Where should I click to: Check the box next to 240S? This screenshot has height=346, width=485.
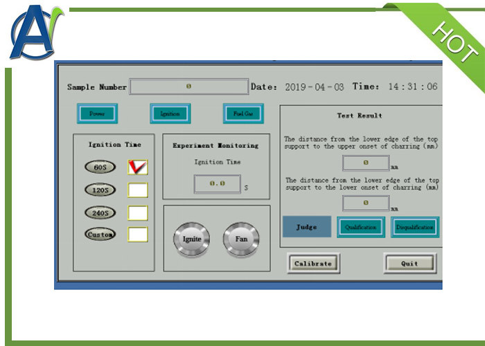click(138, 212)
